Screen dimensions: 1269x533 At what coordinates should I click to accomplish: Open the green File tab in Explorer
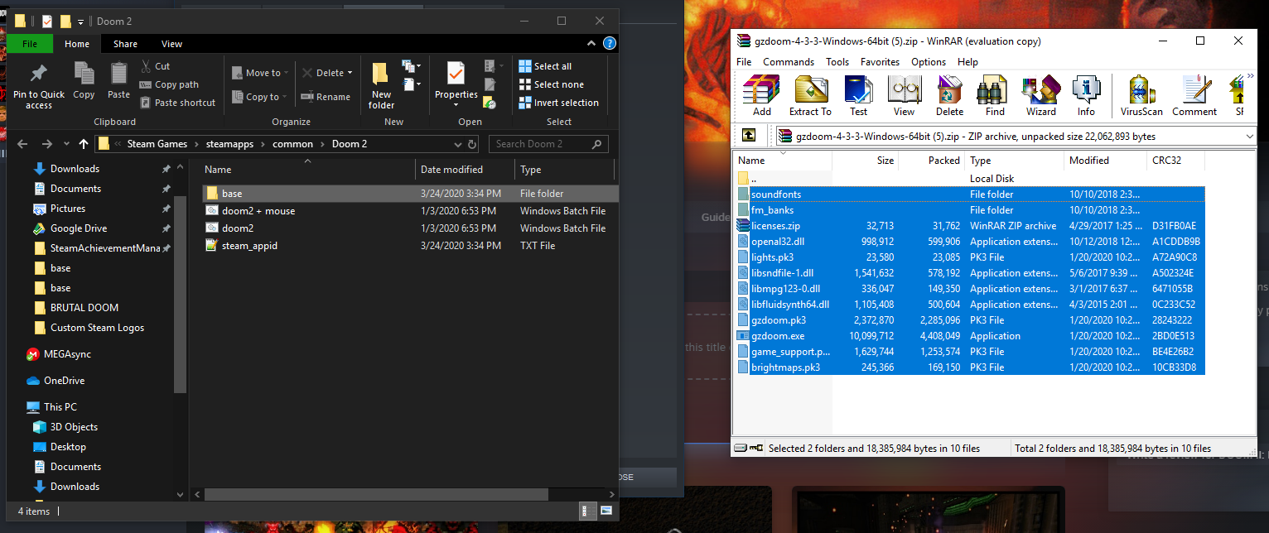[30, 44]
